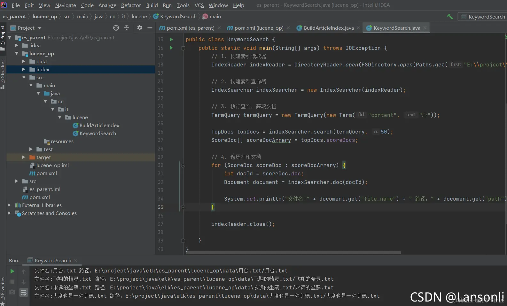Hide the Project panel with minus icon

(x=150, y=28)
